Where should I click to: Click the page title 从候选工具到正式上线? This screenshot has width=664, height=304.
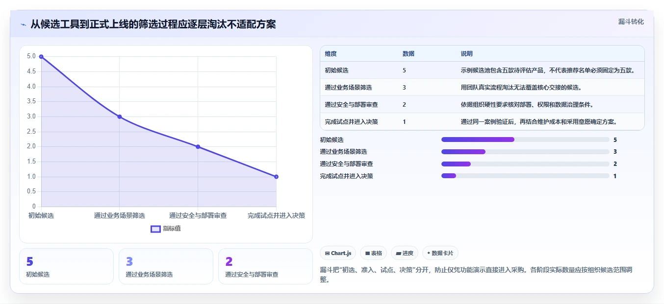[x=153, y=24]
